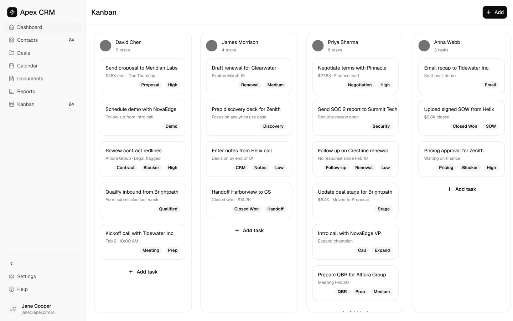Open David Chen's avatar

pos(105,46)
